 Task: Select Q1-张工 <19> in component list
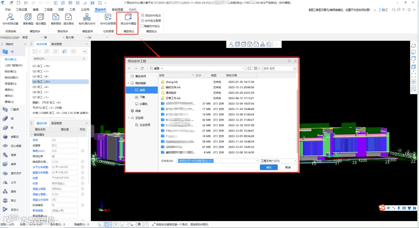tap(60, 66)
